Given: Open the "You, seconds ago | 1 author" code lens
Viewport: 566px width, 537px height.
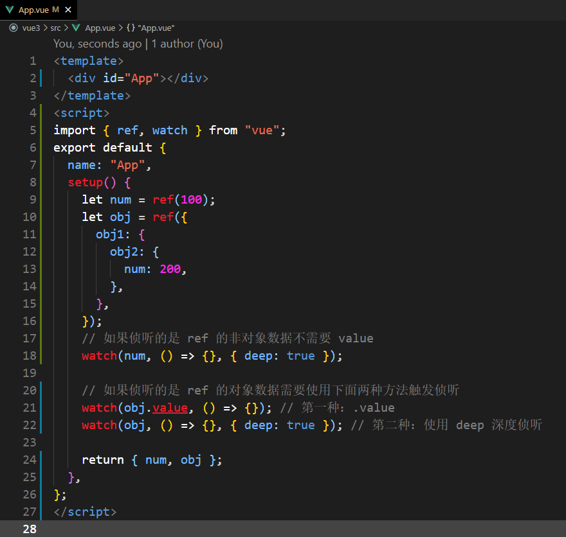Looking at the screenshot, I should 138,44.
